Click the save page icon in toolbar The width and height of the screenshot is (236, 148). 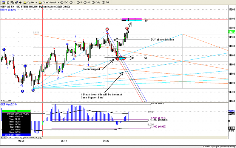click(x=8, y=2)
